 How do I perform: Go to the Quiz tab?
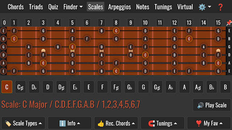[x=53, y=7]
